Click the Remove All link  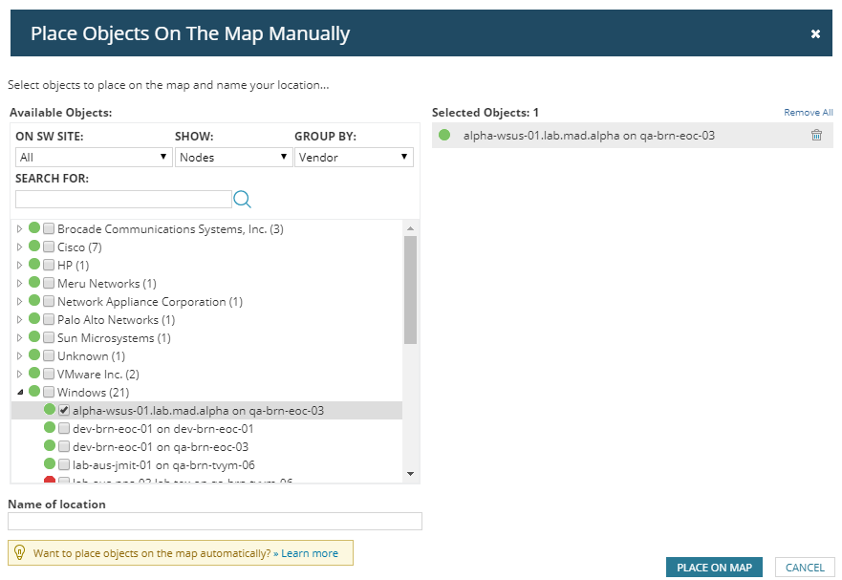click(808, 113)
